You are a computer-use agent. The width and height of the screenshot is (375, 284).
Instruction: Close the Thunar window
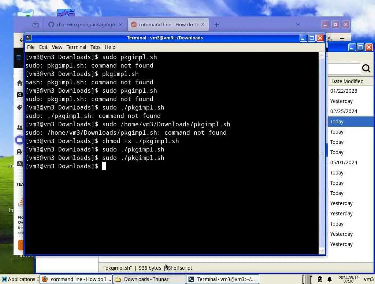pos(369,47)
